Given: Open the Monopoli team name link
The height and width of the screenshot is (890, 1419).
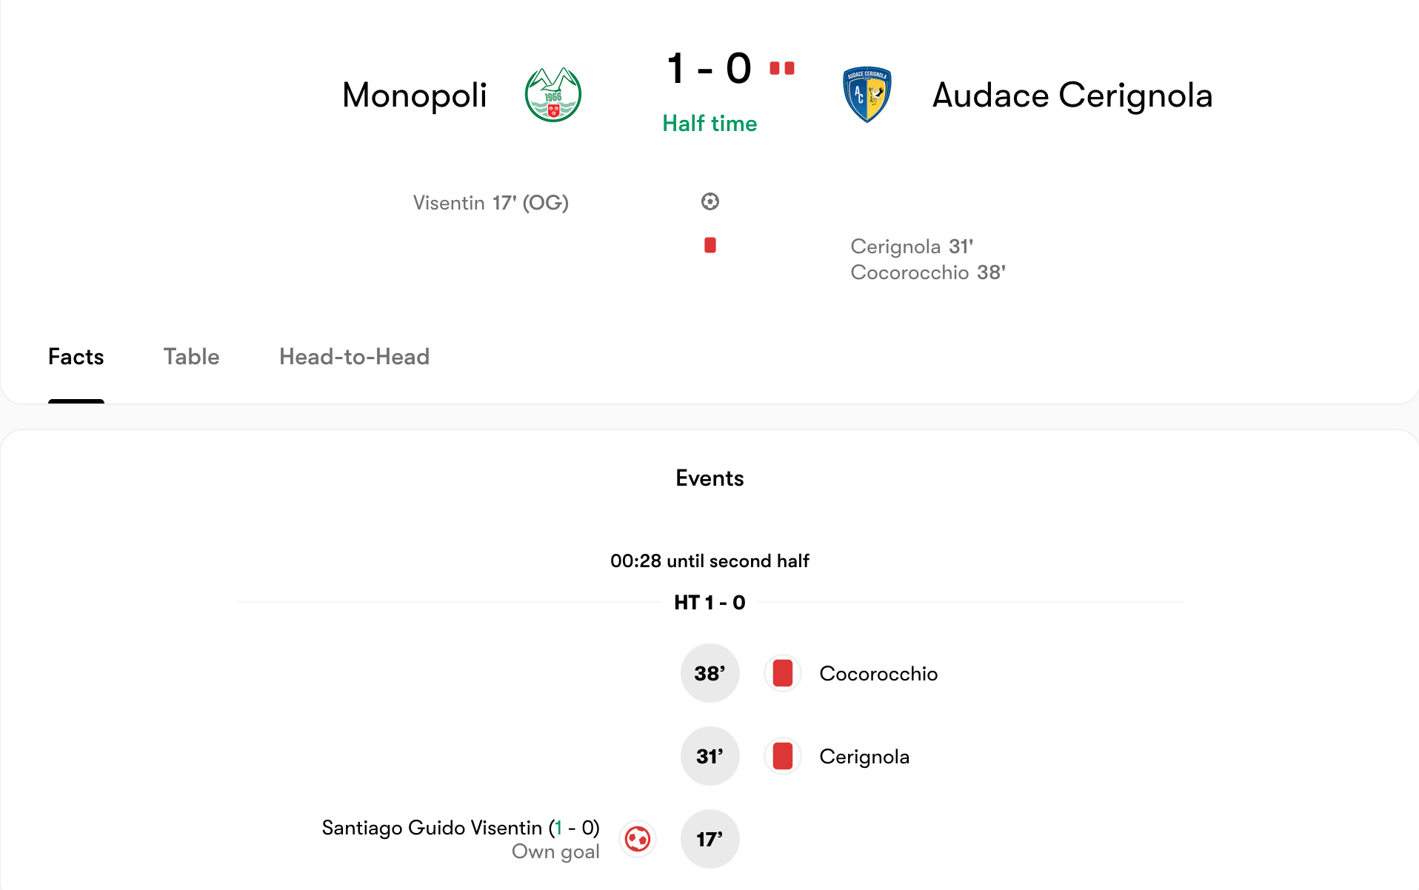Looking at the screenshot, I should pos(415,95).
